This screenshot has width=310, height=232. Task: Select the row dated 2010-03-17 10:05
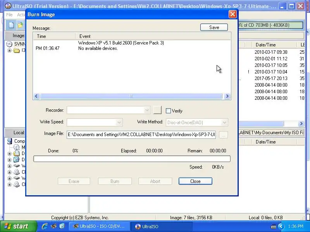271,65
